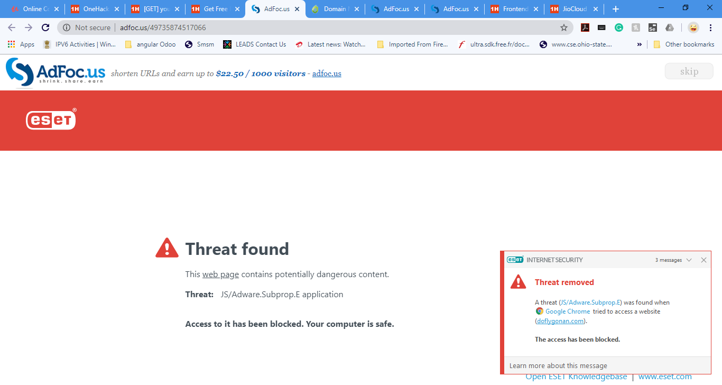Visit the www.eset.com link

665,377
